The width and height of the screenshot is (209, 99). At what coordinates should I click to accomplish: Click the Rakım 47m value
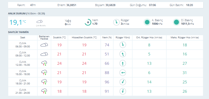point(33,5)
